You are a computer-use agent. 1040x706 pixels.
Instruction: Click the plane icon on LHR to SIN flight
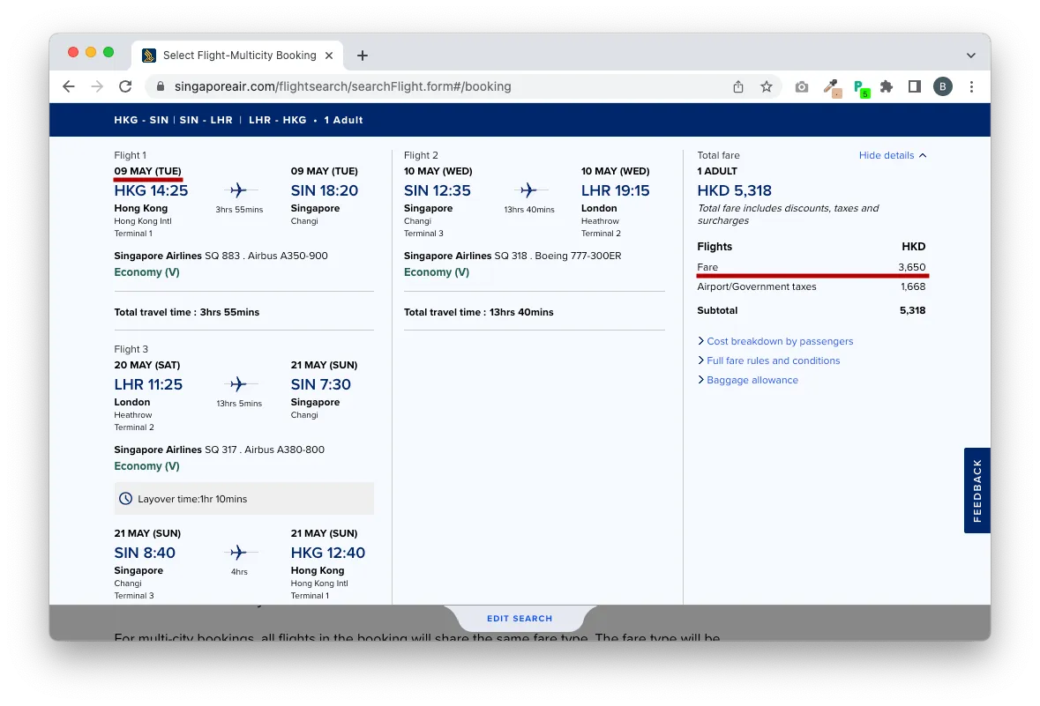(x=238, y=383)
